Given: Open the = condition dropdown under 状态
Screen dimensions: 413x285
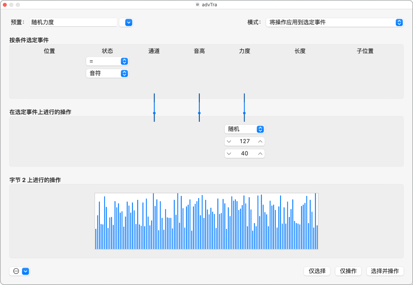Looking at the screenshot, I should [x=107, y=61].
